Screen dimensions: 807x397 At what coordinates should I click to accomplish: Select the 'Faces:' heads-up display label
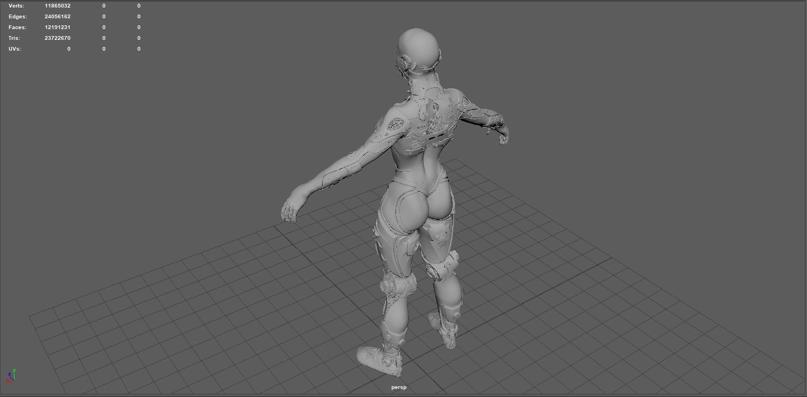point(17,27)
